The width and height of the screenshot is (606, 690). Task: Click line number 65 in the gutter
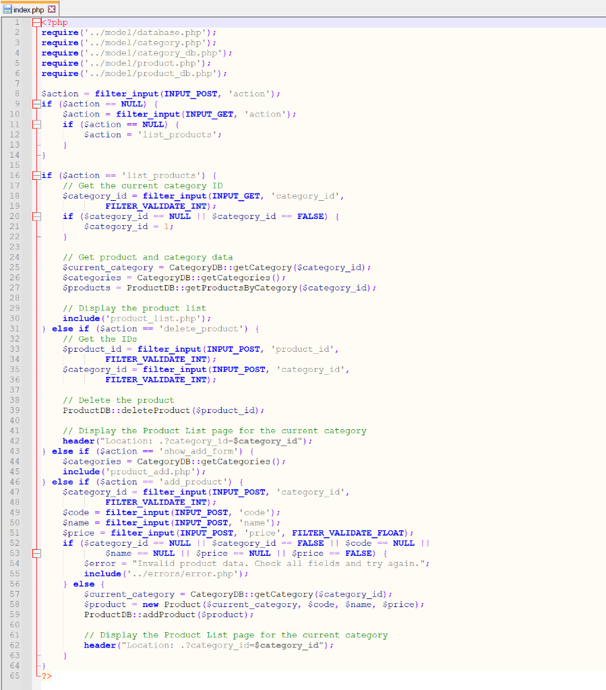pos(15,676)
